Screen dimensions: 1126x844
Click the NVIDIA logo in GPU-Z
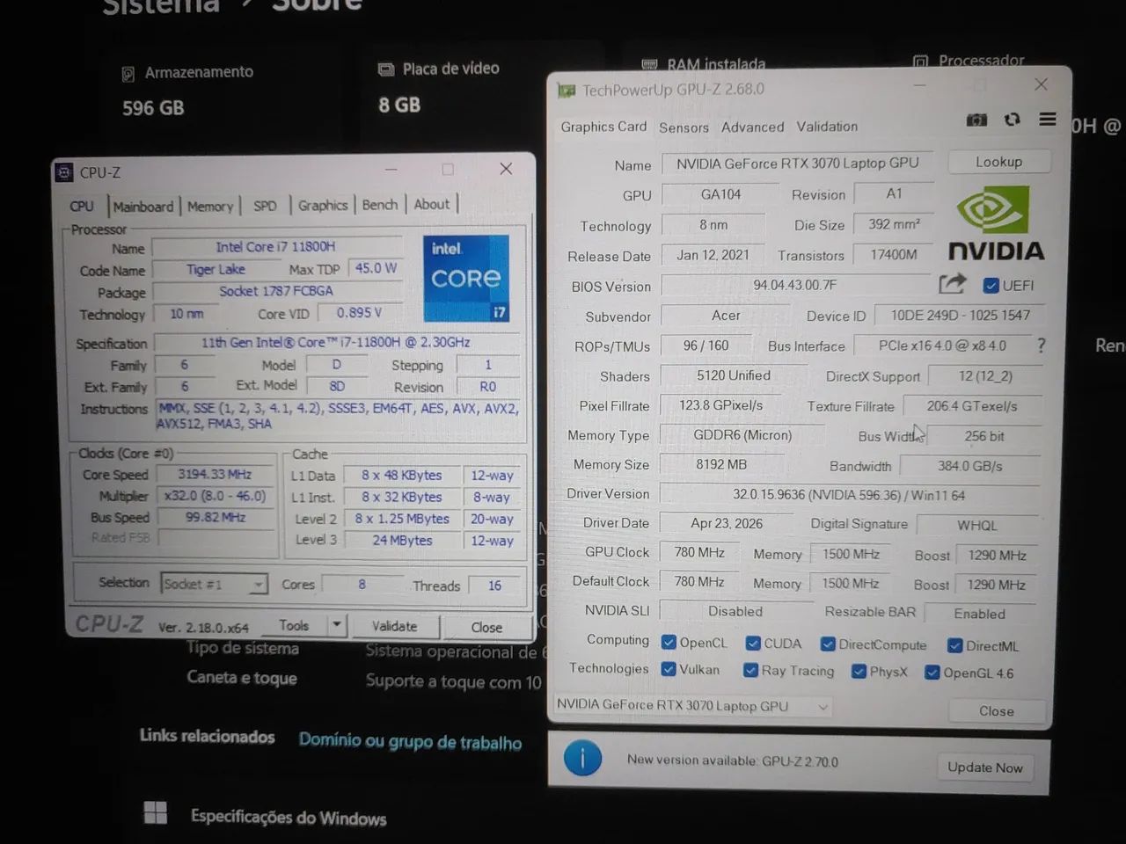click(996, 224)
